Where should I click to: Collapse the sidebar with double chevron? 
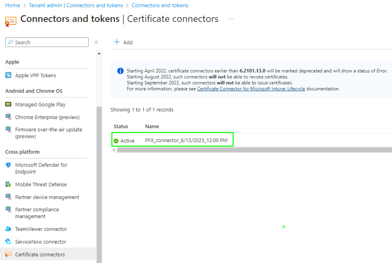[96, 42]
